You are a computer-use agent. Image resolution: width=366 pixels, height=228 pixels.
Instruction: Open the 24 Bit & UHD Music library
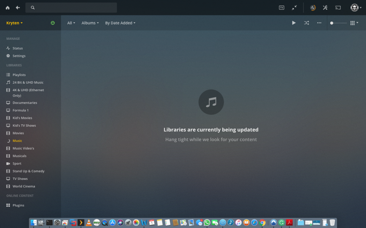point(28,82)
